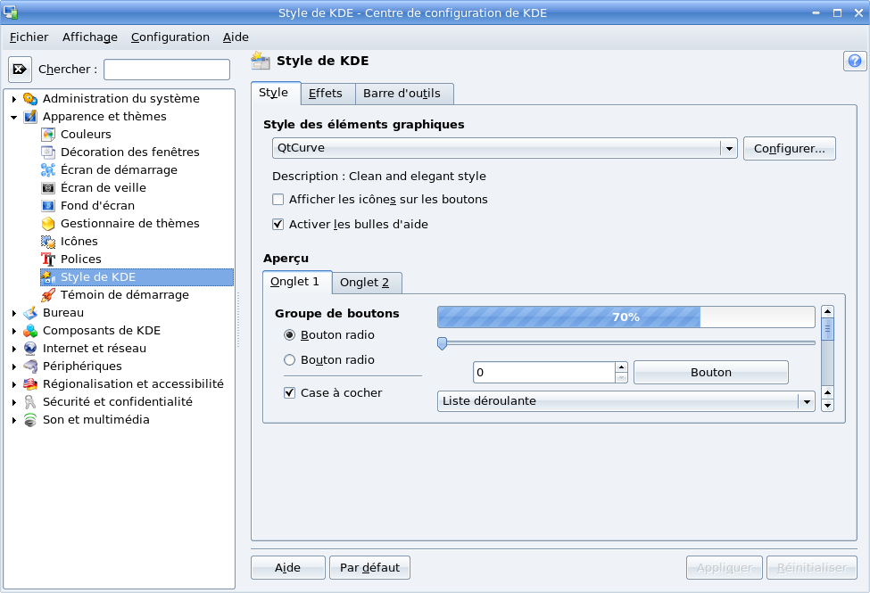The width and height of the screenshot is (870, 593).
Task: Click the Écran de veille icon
Action: pyautogui.click(x=48, y=187)
